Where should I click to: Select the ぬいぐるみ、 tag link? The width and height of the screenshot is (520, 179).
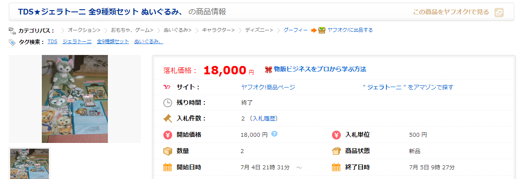(149, 42)
